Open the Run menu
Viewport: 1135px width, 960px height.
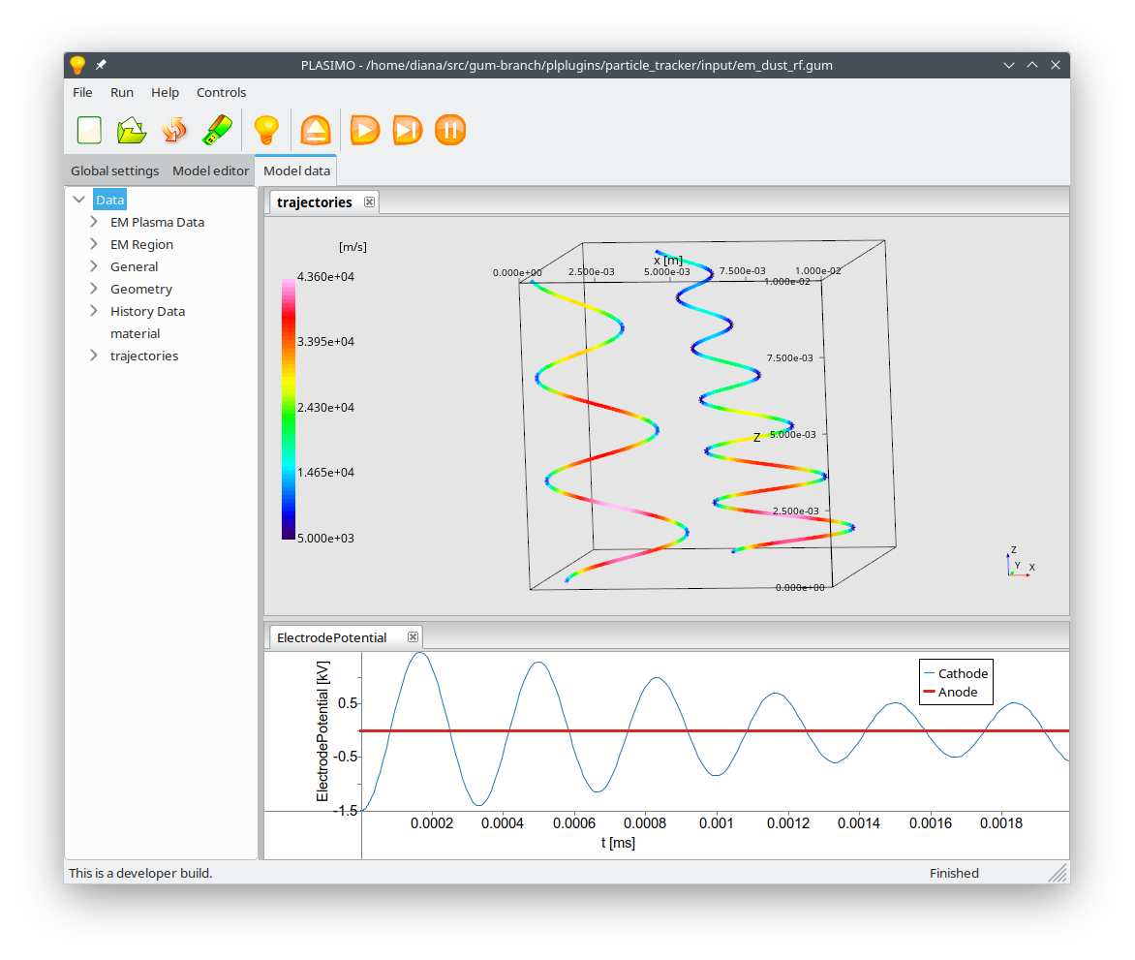[122, 92]
